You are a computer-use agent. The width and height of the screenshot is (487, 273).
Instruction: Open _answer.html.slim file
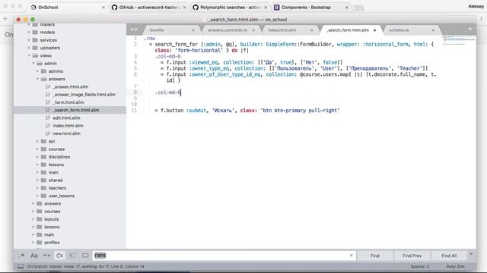[x=71, y=86]
